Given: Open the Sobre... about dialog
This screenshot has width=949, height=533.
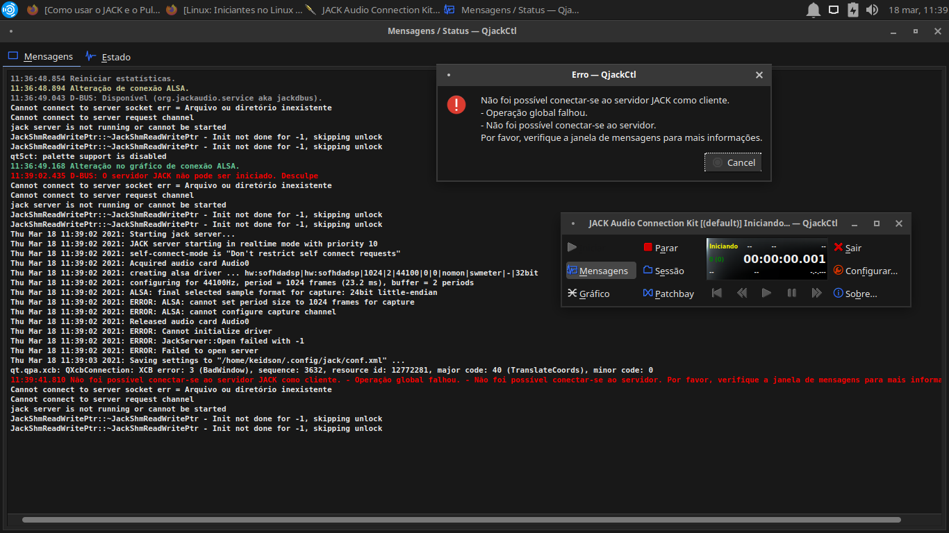Looking at the screenshot, I should pos(855,294).
